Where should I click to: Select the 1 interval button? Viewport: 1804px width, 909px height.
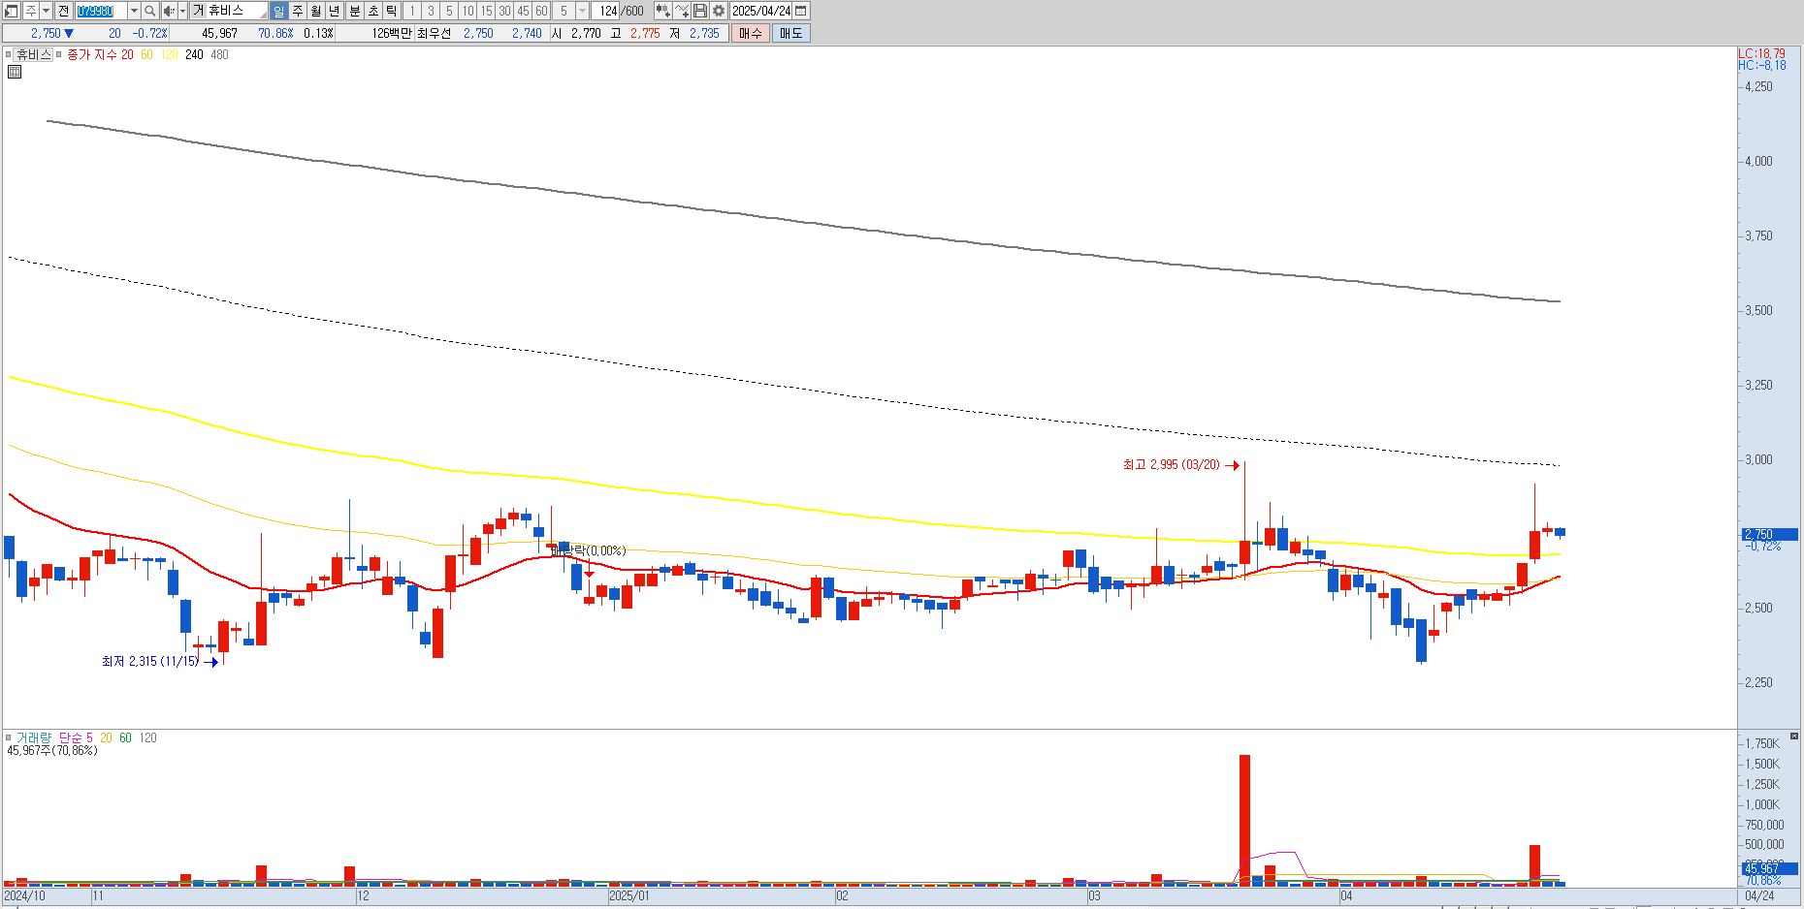[x=411, y=11]
